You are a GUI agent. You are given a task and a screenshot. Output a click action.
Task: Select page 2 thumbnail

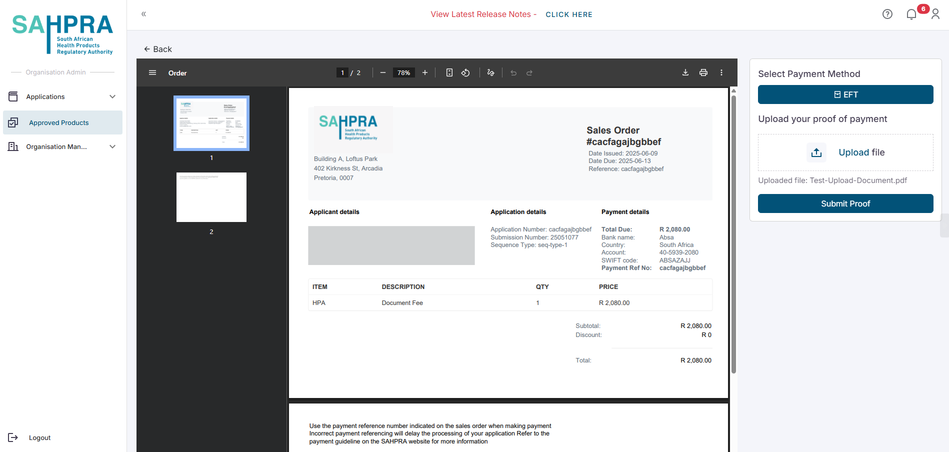click(211, 197)
